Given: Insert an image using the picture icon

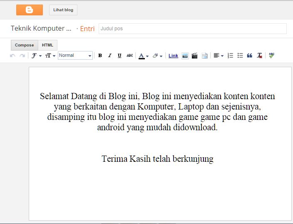Looking at the screenshot, I should [x=185, y=56].
